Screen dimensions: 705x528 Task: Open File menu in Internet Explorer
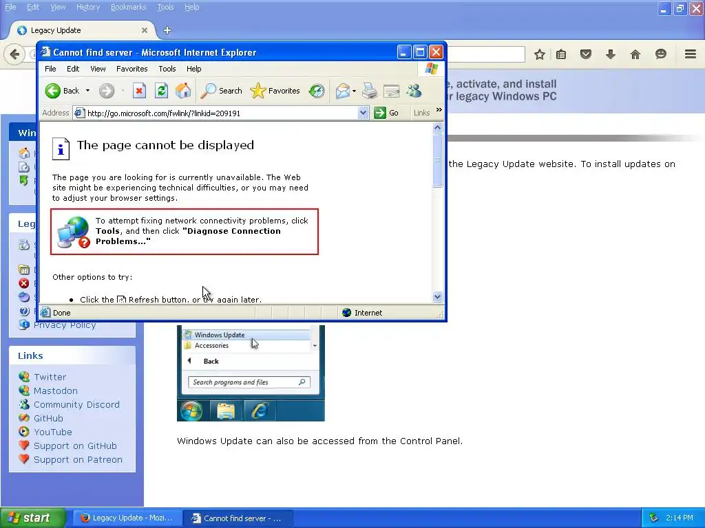pyautogui.click(x=50, y=69)
